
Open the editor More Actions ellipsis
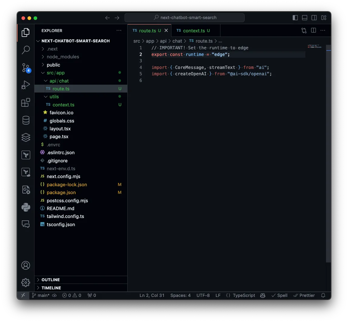pyautogui.click(x=323, y=31)
